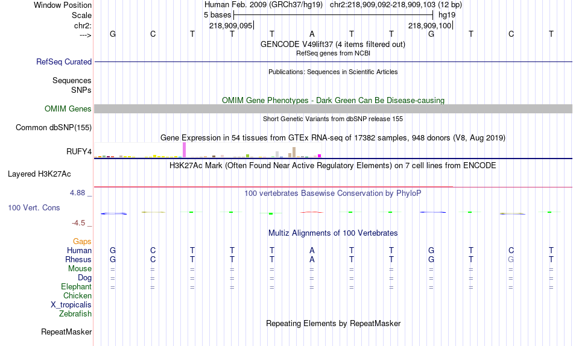Click the 'Multiz Alignments of 100 Vertebrates' title
The width and height of the screenshot is (573, 346).
click(333, 233)
